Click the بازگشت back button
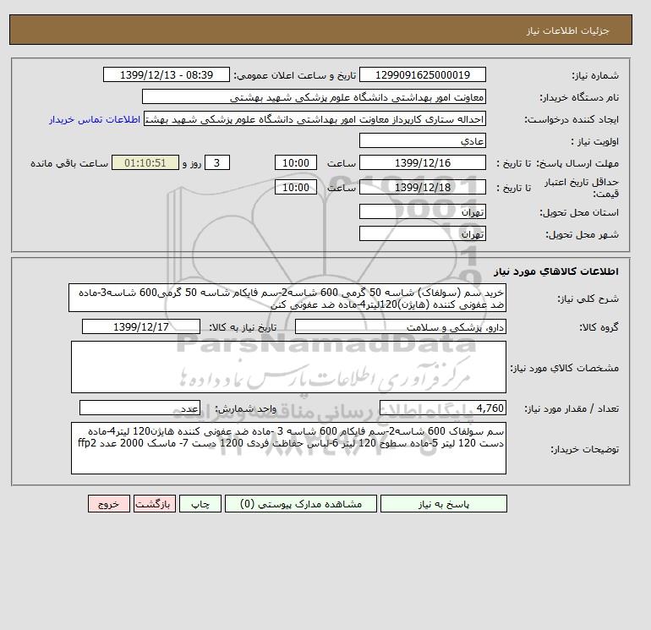Viewport: 651px width, 630px height. coord(155,504)
